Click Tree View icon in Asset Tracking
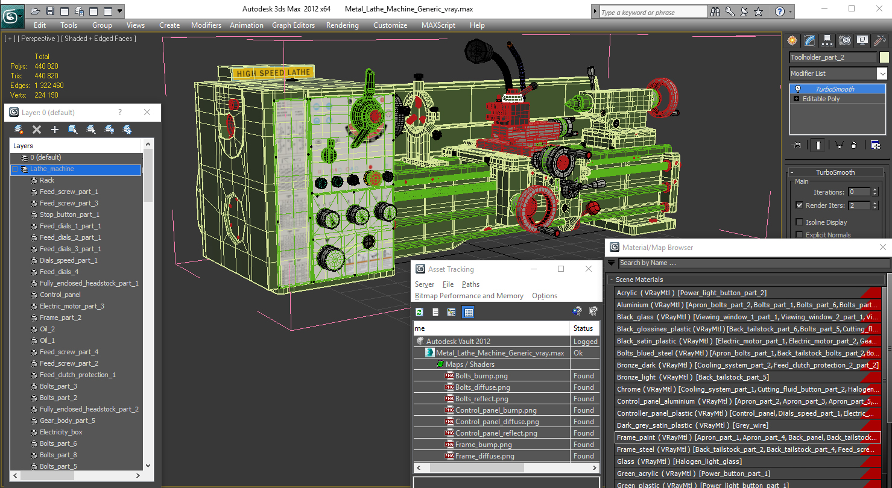Screen dimensions: 892x488 [x=451, y=311]
